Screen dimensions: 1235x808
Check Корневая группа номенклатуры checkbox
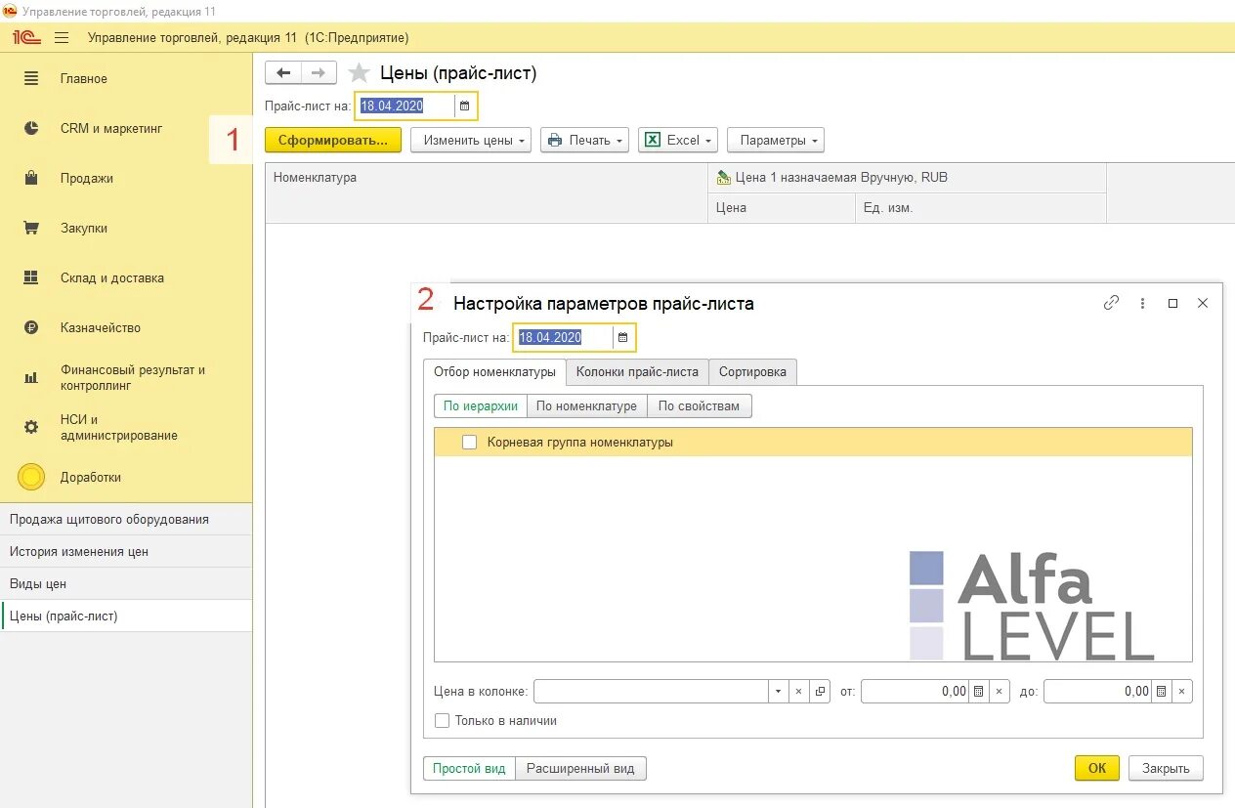click(469, 443)
